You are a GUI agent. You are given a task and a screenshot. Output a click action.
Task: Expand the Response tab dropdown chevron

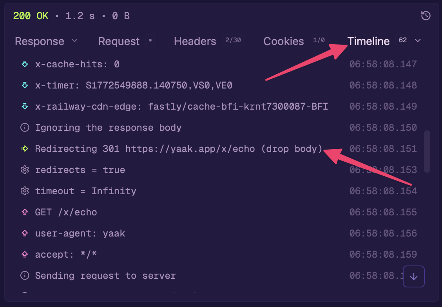74,41
